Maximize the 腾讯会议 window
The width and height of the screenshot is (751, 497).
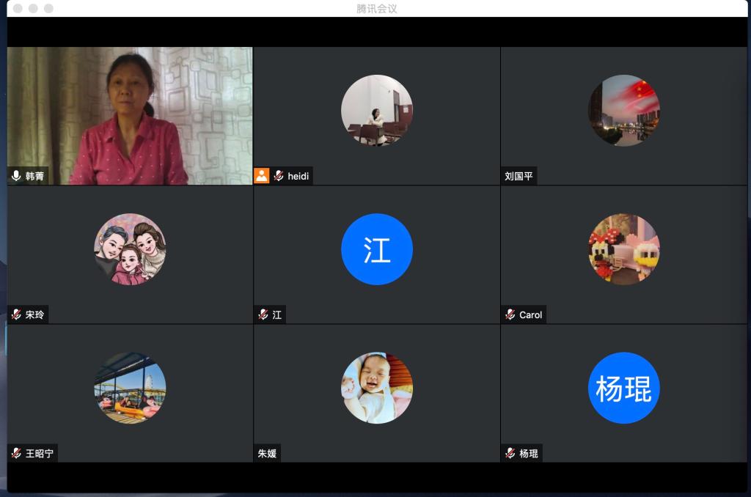[x=48, y=8]
